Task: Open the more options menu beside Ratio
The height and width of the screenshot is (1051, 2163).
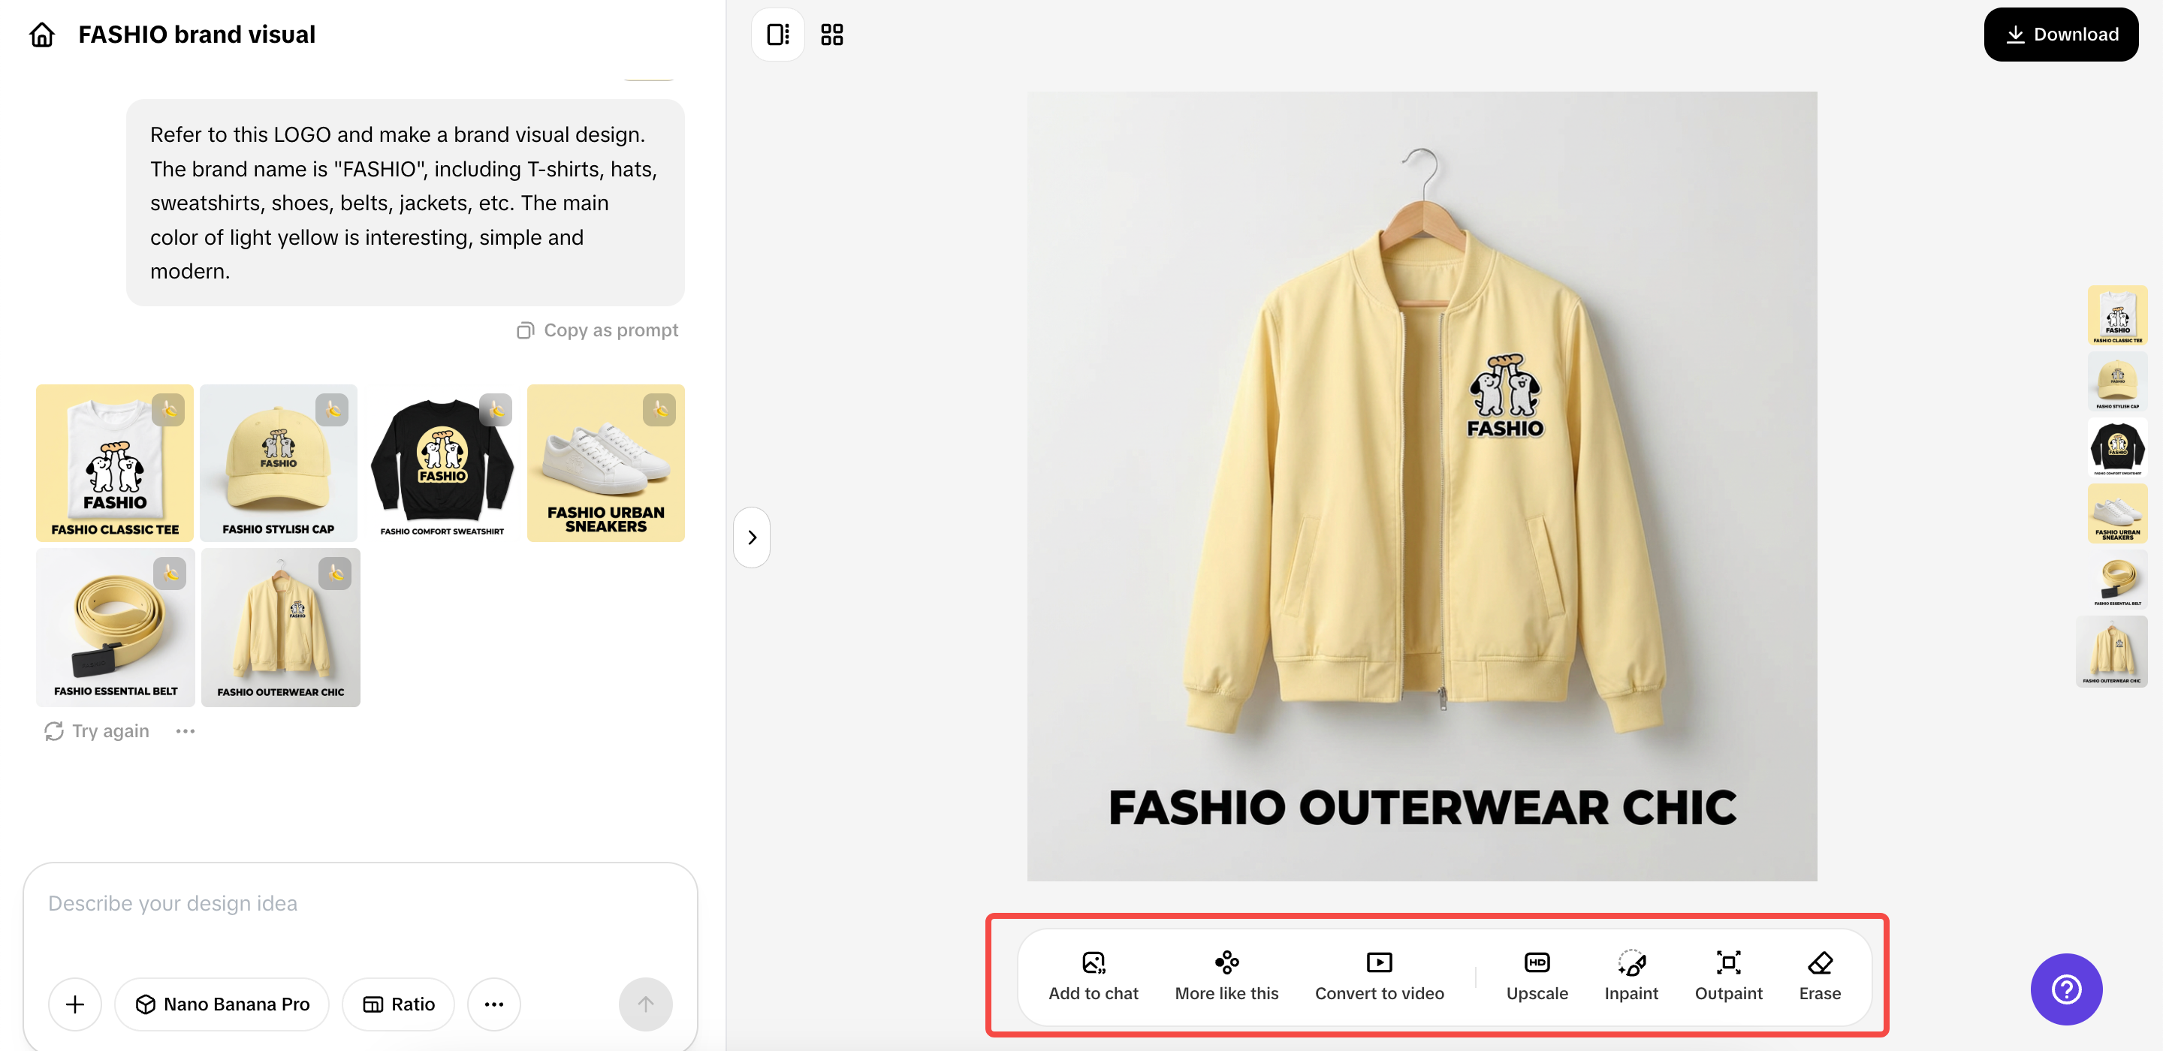Action: point(493,1004)
